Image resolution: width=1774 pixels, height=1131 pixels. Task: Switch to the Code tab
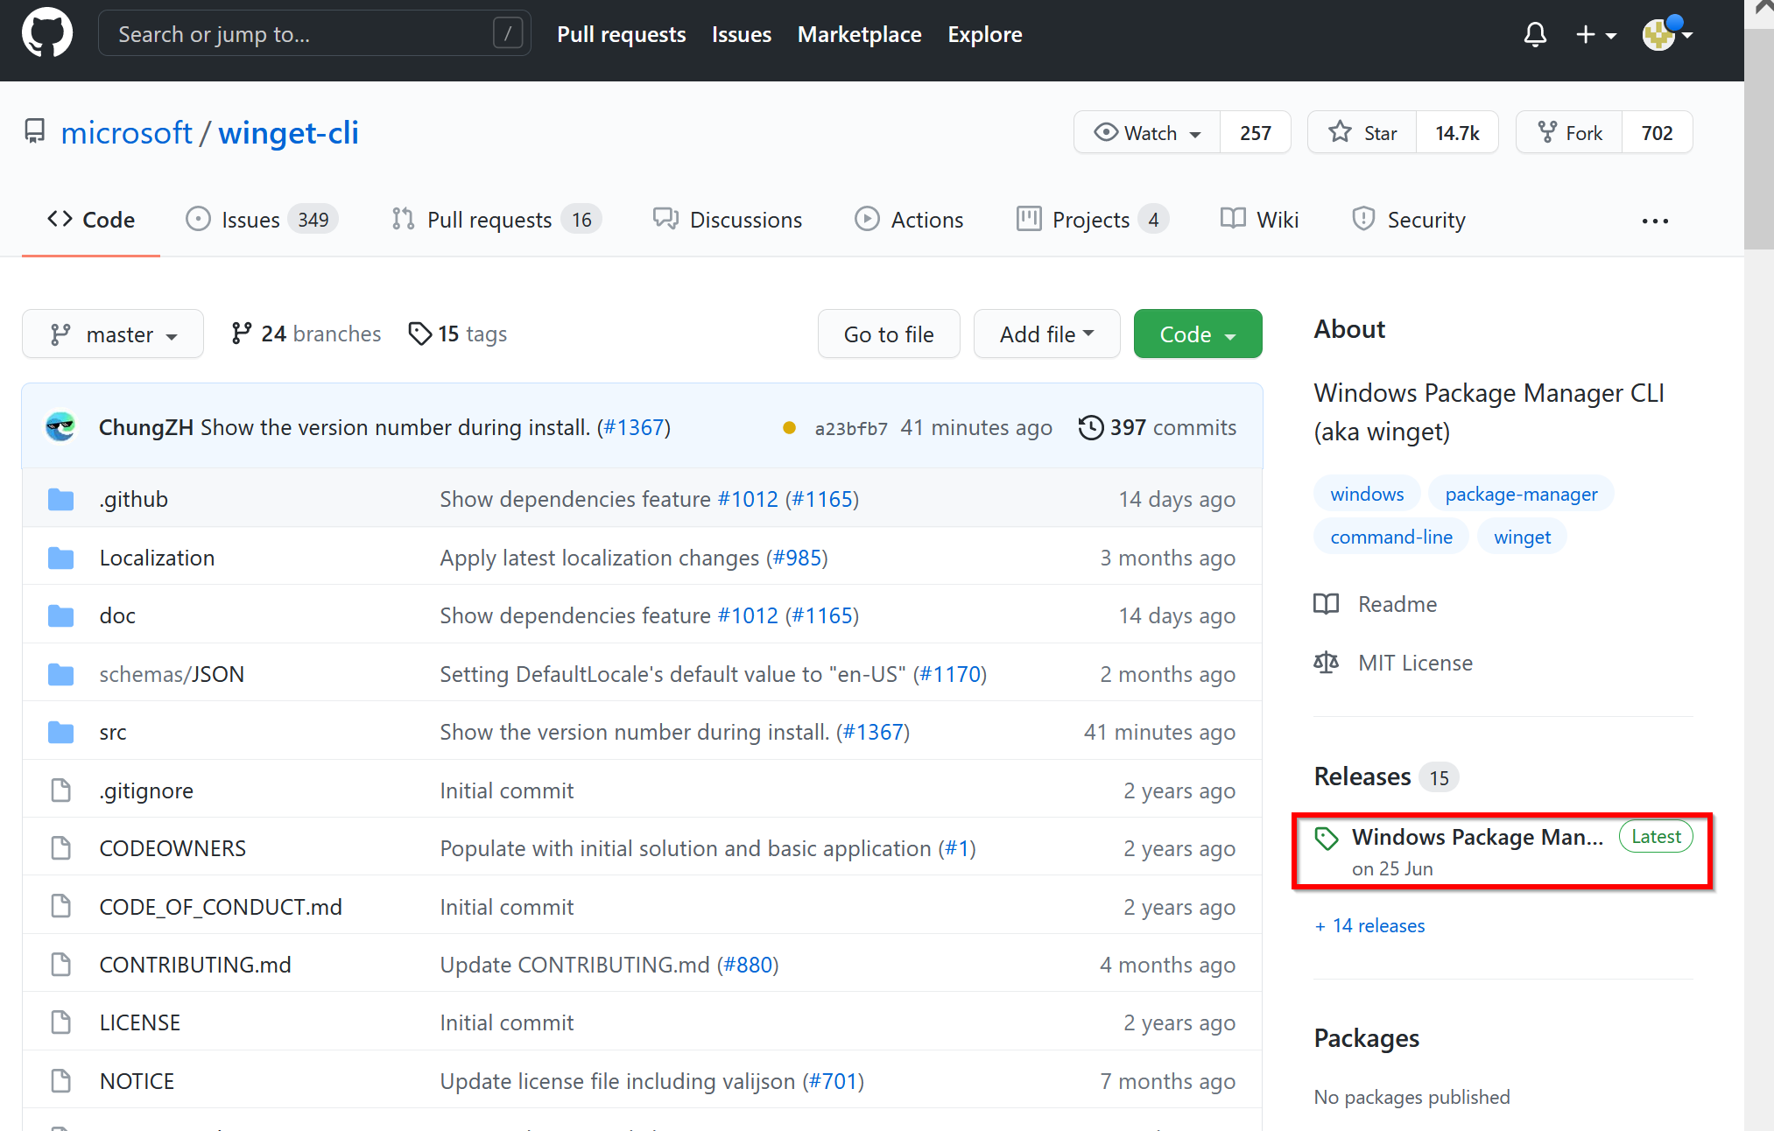tap(91, 220)
